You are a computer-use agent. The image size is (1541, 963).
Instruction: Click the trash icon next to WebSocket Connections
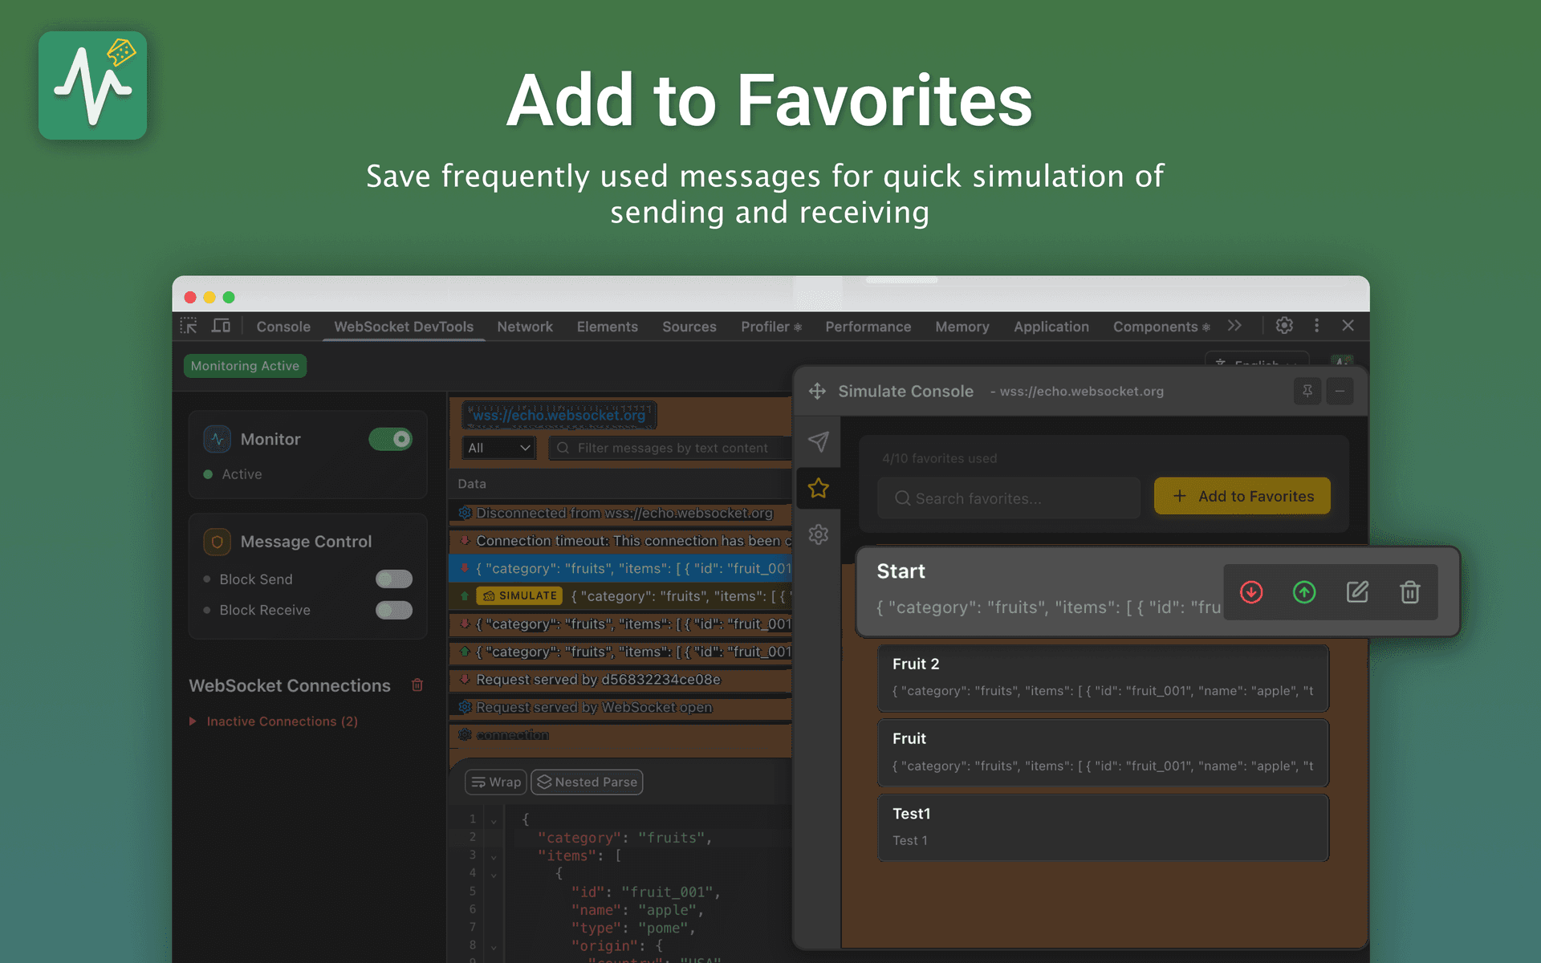[417, 685]
